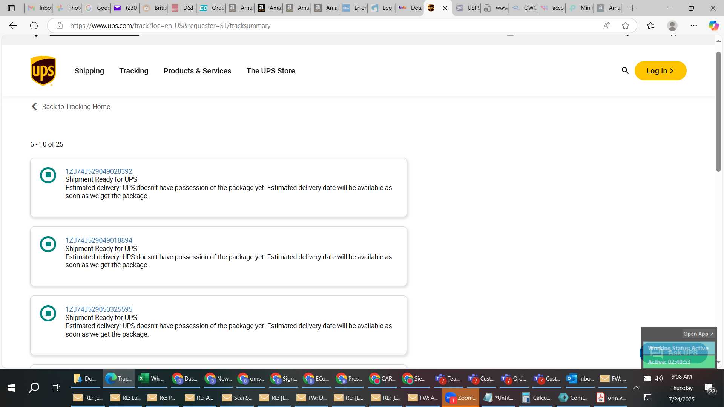Viewport: 724px width, 407px height.
Task: Open Windows taskbar search
Action: (34, 388)
